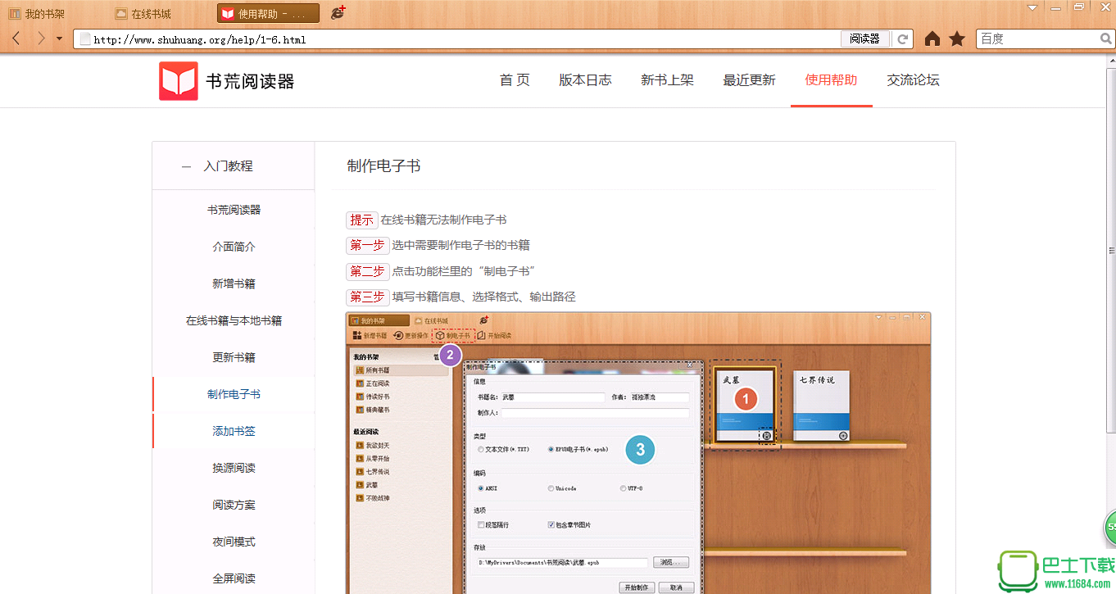Open the 在线书籍与本地书籍 tutorial

point(234,320)
